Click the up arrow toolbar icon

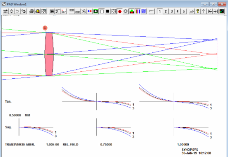[204, 11]
